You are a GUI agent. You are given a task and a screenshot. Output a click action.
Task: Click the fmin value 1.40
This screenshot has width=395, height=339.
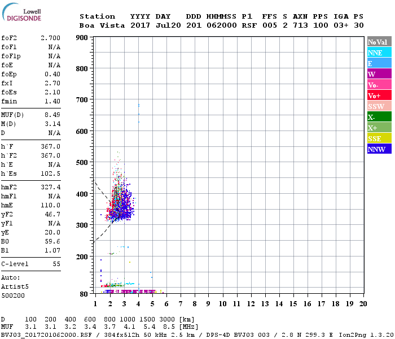pos(52,101)
